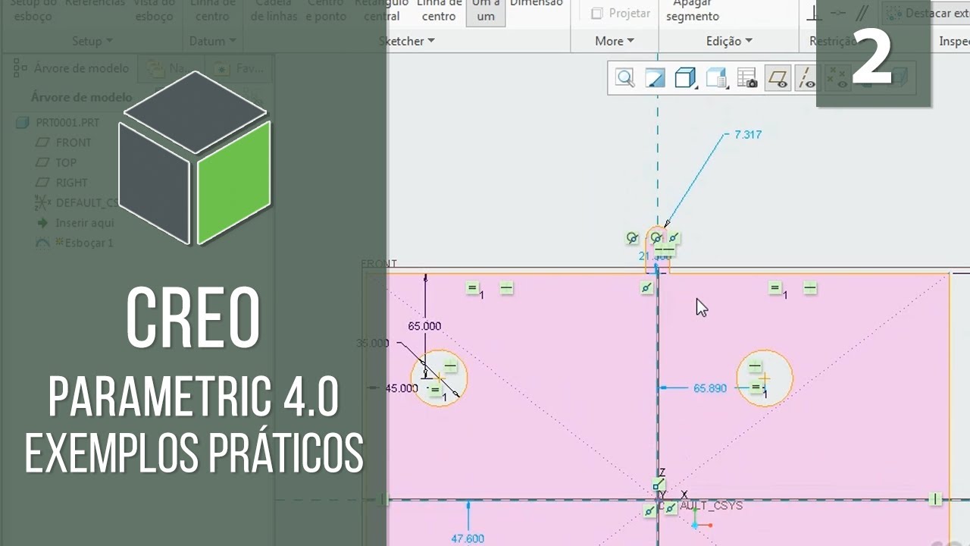Select RIGHT plane in model tree
This screenshot has width=970, height=546.
point(62,183)
